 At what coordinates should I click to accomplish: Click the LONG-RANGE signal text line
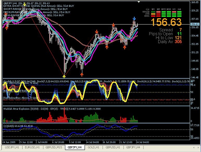[33, 15]
